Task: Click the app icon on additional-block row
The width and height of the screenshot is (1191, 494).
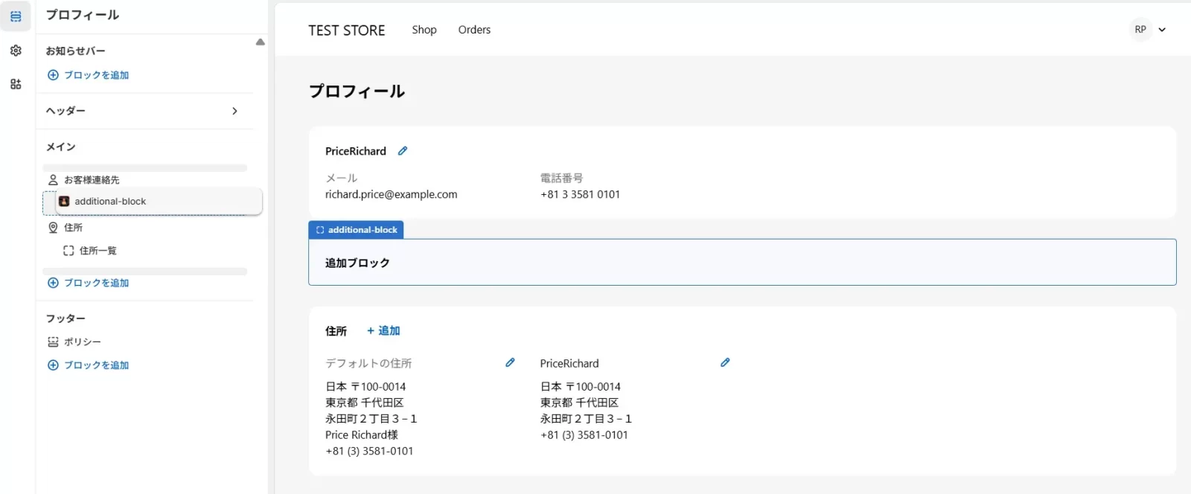Action: click(64, 202)
